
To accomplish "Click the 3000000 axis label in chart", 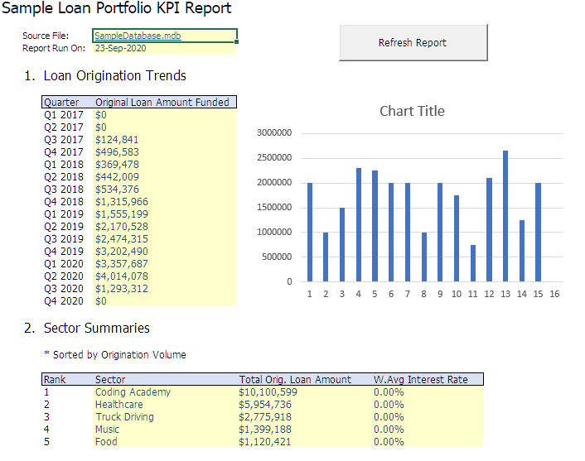I will 274,132.
